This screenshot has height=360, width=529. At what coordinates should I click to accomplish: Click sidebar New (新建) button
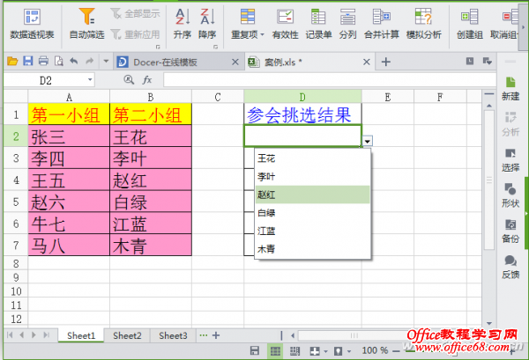510,89
